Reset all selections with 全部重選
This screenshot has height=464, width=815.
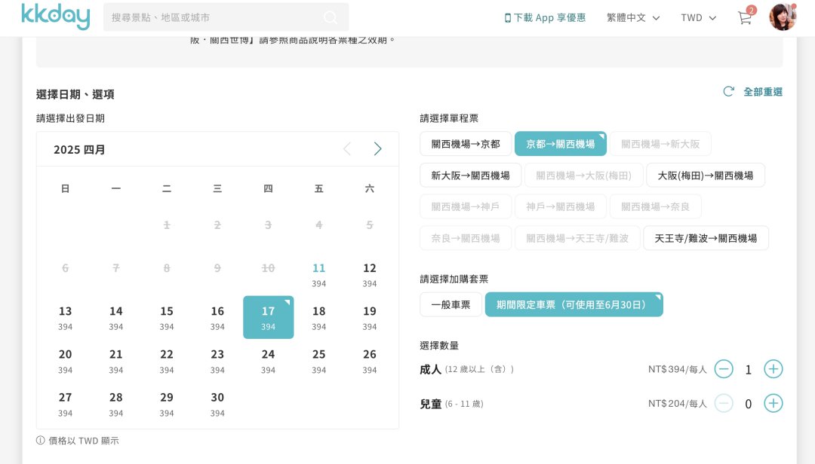(752, 92)
